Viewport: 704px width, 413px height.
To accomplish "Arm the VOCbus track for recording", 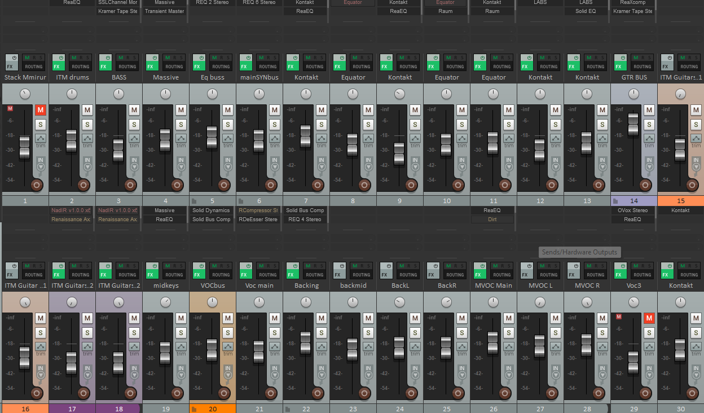I will click(225, 393).
